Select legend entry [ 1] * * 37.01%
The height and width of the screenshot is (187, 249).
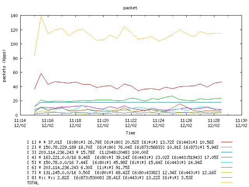click(120, 142)
